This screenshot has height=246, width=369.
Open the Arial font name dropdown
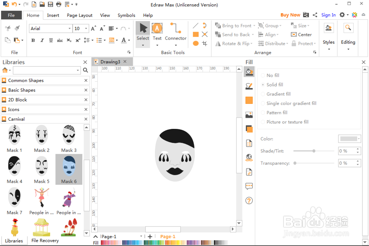69,28
